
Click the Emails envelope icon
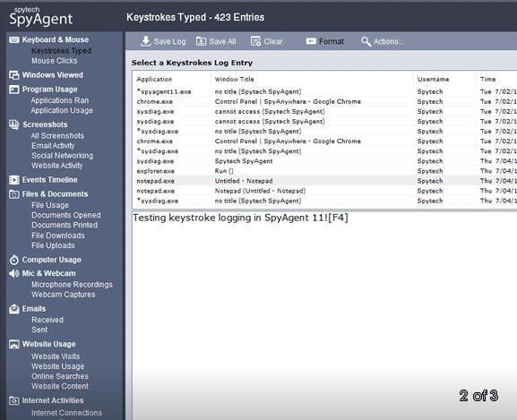pyautogui.click(x=14, y=309)
